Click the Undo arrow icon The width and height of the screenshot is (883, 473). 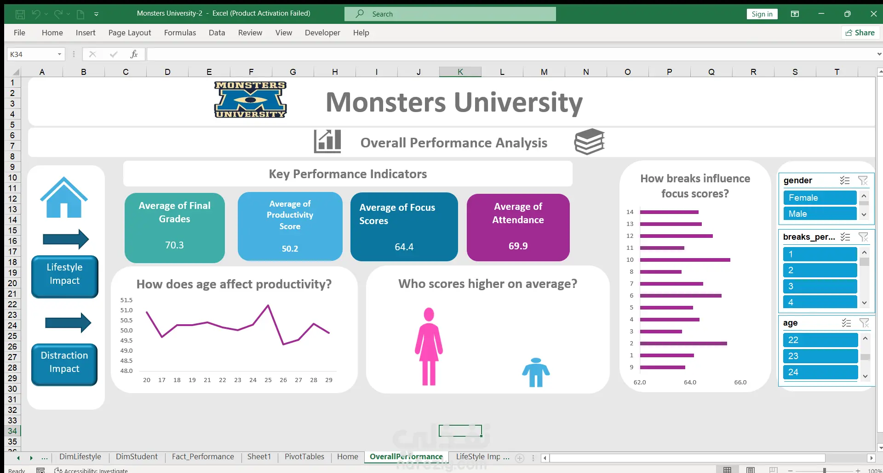click(x=36, y=14)
